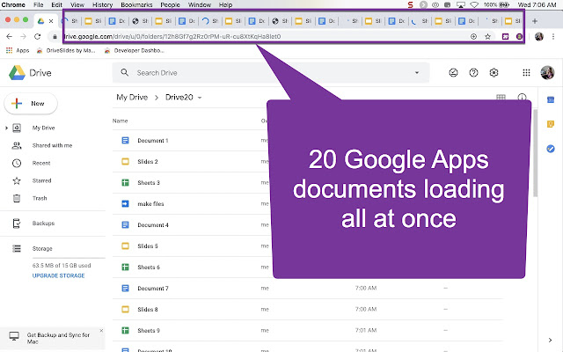This screenshot has height=352, width=563.
Task: Open Drive settings gear icon
Action: click(x=494, y=73)
